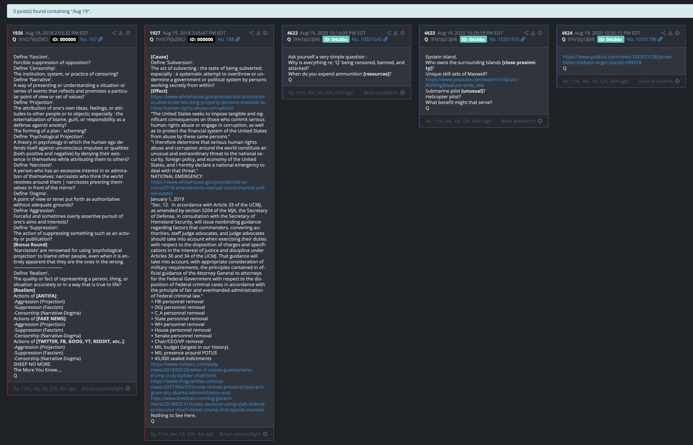This screenshot has height=445, width=693.
Task: Click post number 1927 in the header
Action: [x=155, y=33]
